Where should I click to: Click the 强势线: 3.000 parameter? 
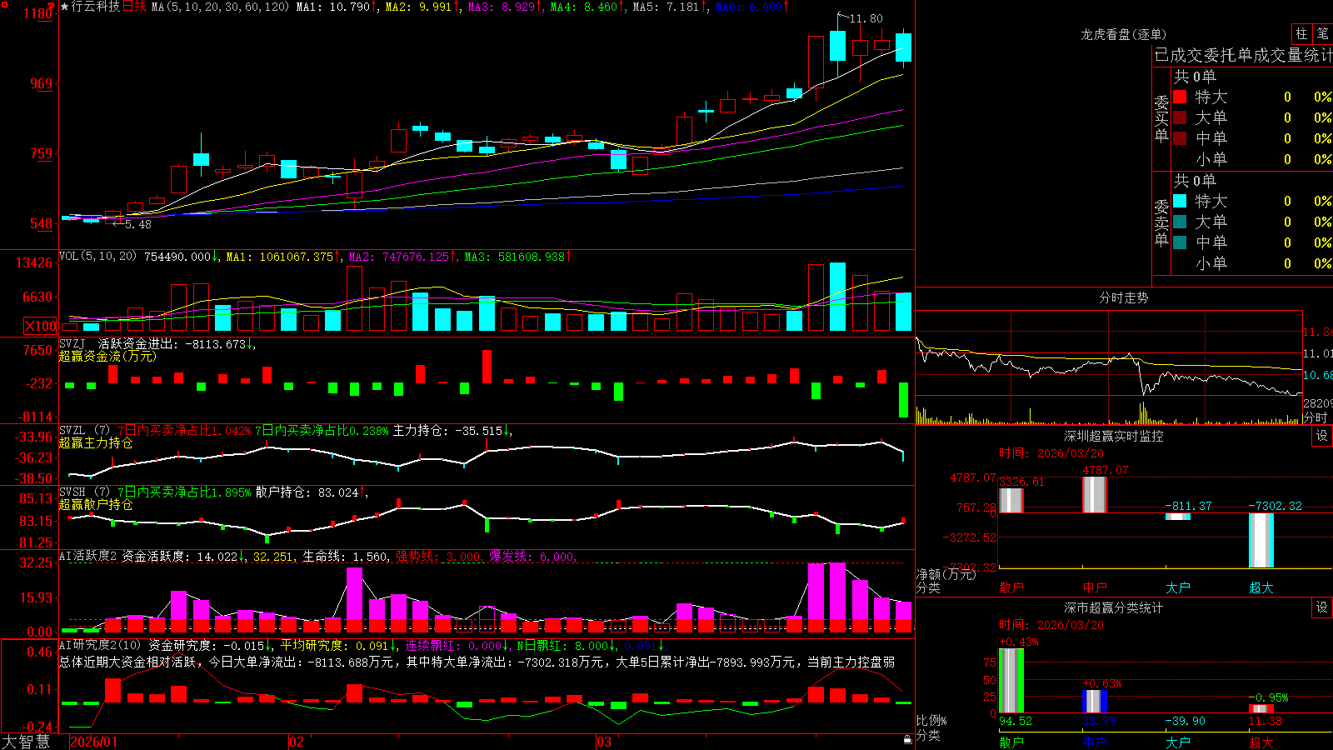[438, 557]
